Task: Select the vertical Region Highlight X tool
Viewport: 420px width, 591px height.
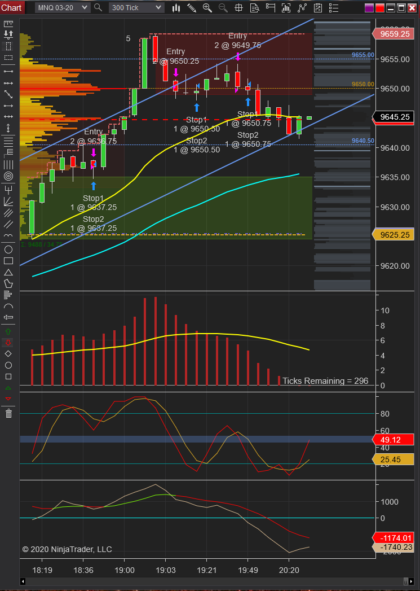Action: click(x=8, y=46)
